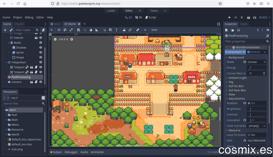Play a custom scene icon
Image resolution: width=273 pixels, height=157 pixels.
(255, 17)
